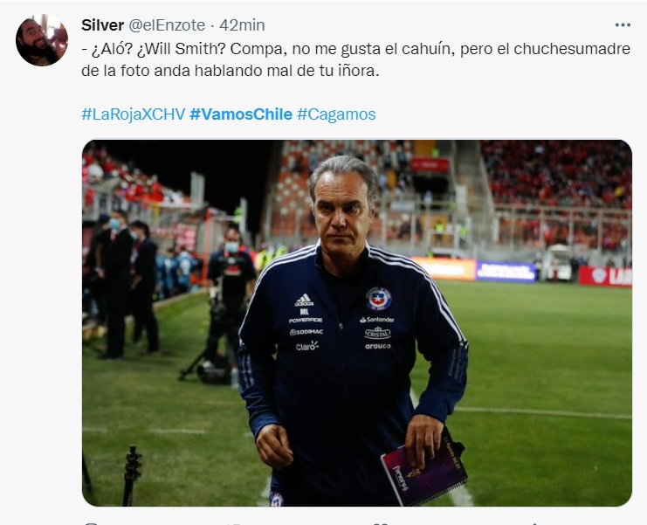
Task: Follow the #Cagamos hashtag
Action: point(336,114)
